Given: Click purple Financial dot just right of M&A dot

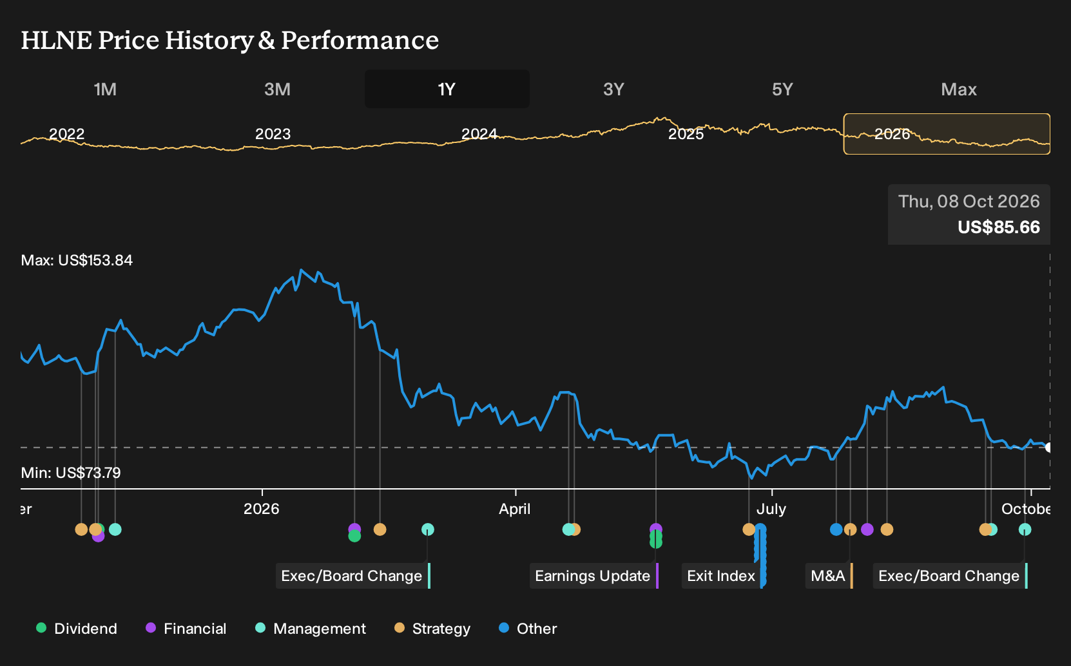Looking at the screenshot, I should 867,529.
